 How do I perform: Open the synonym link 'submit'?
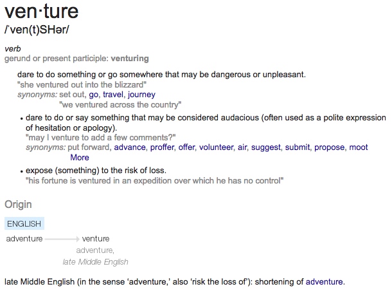pyautogui.click(x=298, y=147)
